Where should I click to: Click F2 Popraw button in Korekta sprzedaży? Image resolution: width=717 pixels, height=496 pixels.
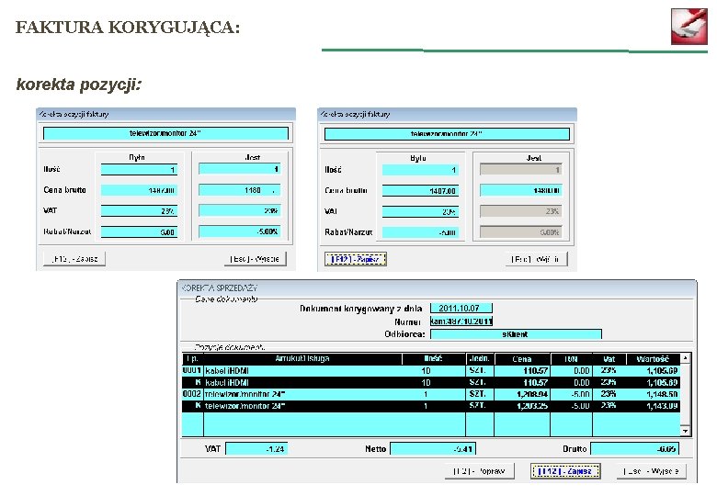[x=479, y=471]
